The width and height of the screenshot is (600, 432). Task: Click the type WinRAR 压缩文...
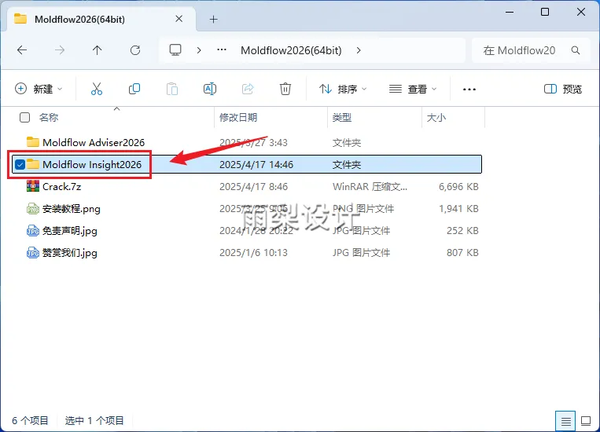point(370,187)
